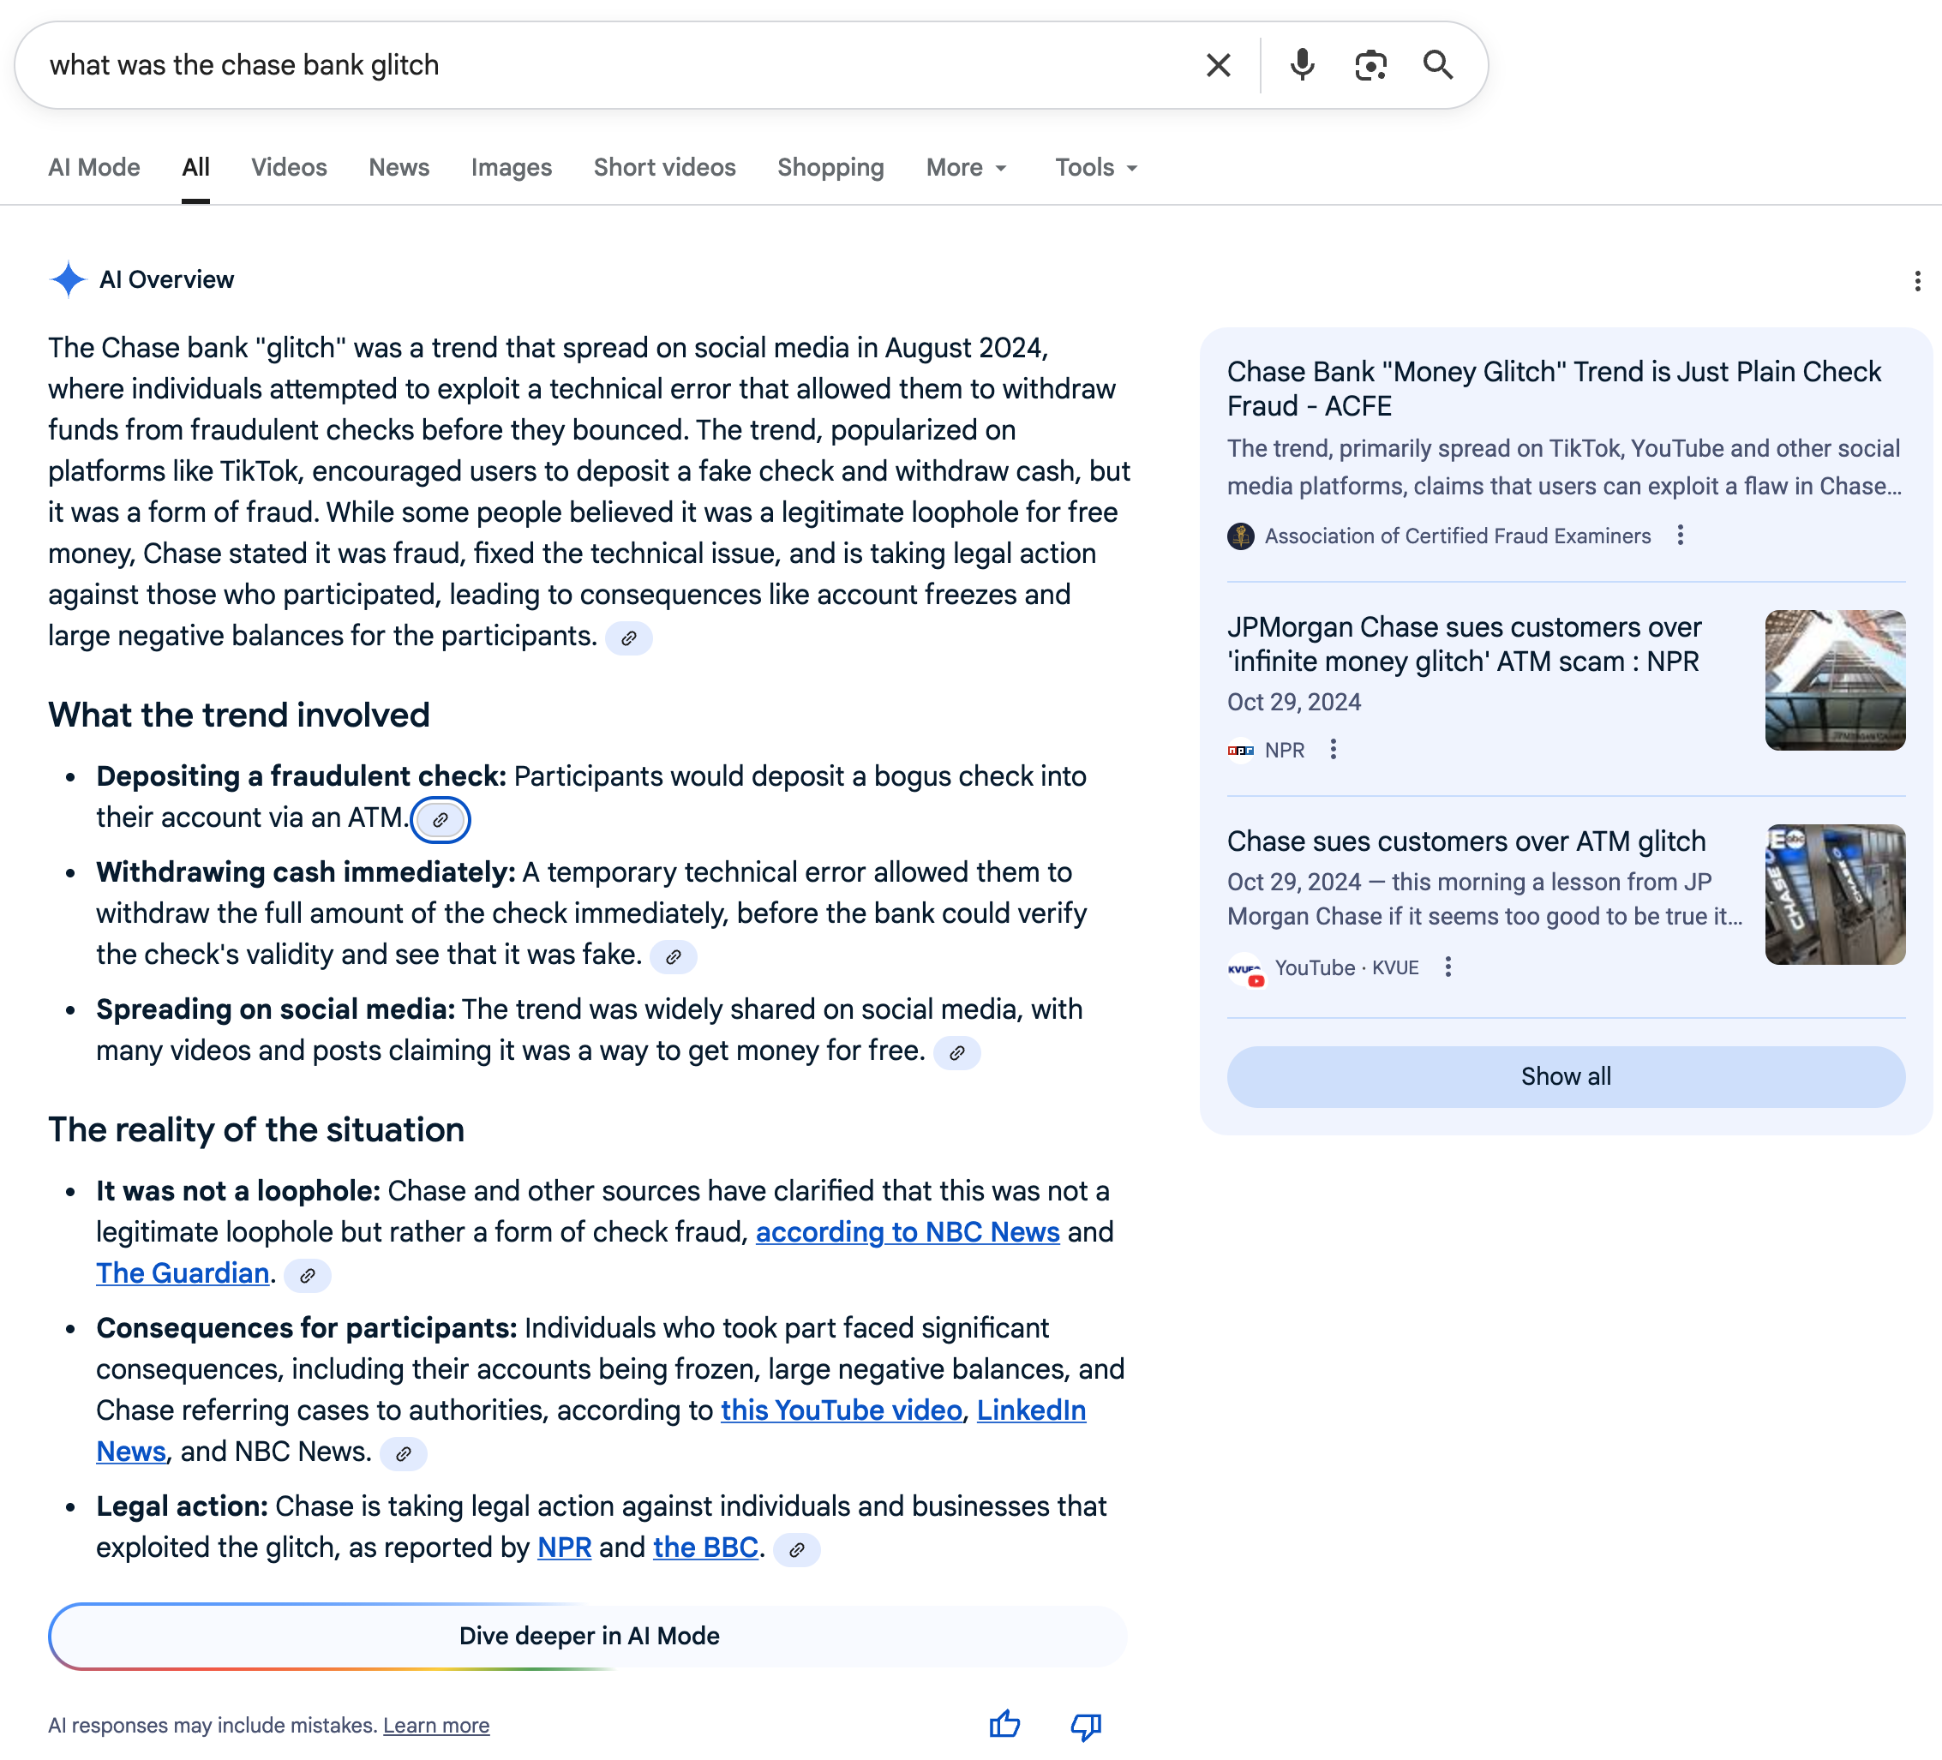Click Dive deeper in AI Mode
The width and height of the screenshot is (1942, 1760).
tap(589, 1635)
